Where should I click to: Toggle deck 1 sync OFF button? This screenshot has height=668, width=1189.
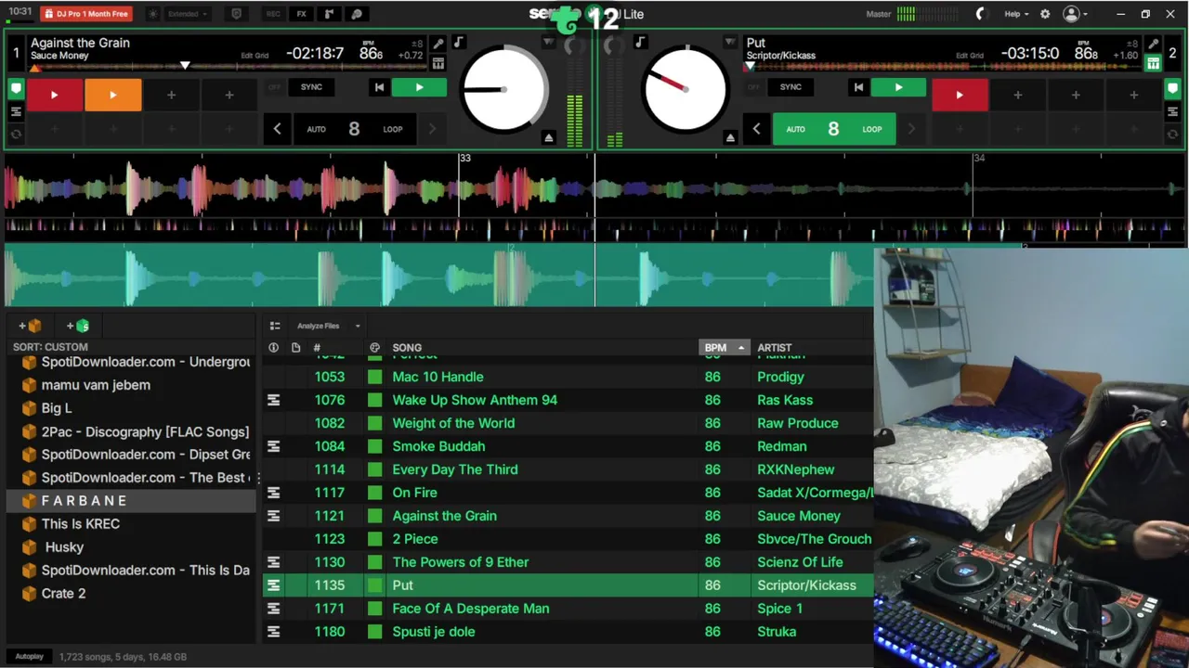[274, 87]
